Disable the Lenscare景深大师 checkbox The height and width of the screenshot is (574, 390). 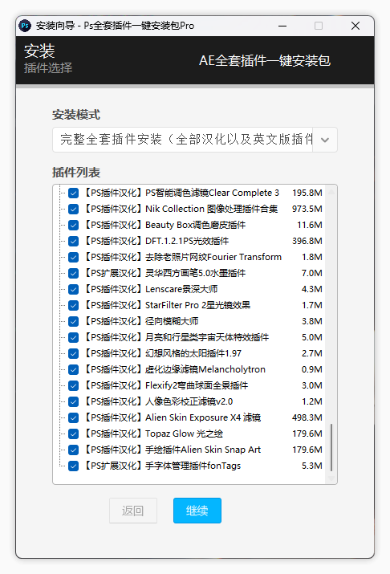[74, 290]
